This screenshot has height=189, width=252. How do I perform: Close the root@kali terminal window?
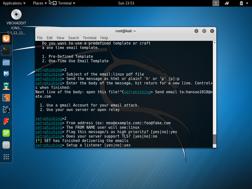(x=212, y=31)
